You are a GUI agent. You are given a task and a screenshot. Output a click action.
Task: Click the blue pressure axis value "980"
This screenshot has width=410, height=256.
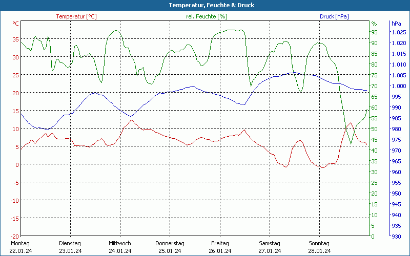(396, 129)
